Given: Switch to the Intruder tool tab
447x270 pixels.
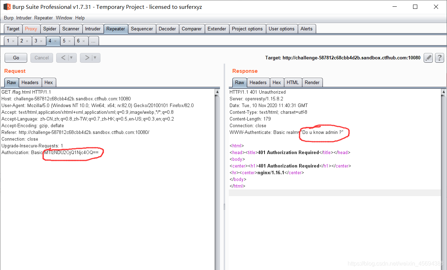Looking at the screenshot, I should [93, 29].
